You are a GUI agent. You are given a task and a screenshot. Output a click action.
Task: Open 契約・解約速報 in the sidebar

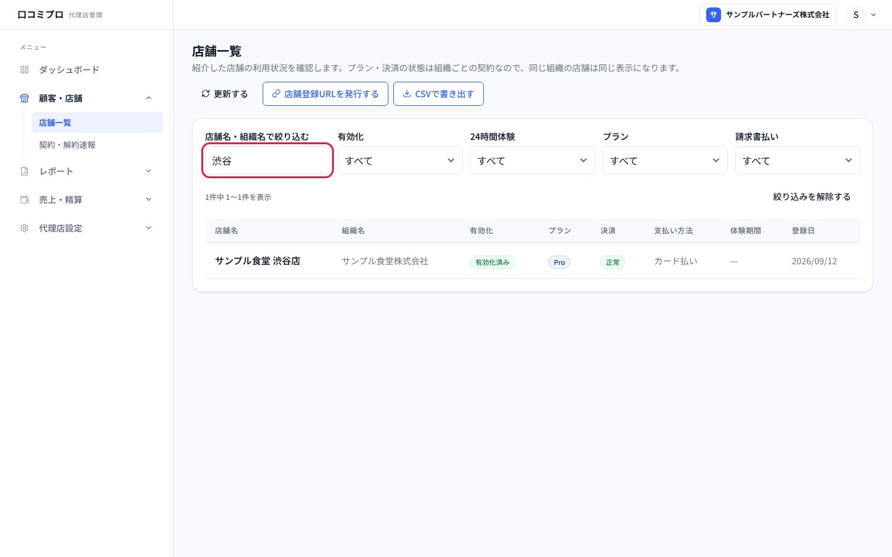[97, 145]
